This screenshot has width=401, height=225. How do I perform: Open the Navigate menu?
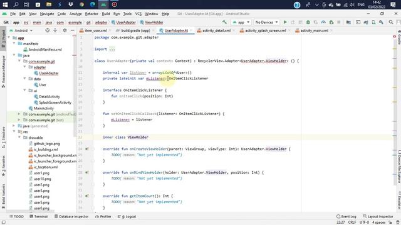point(47,14)
